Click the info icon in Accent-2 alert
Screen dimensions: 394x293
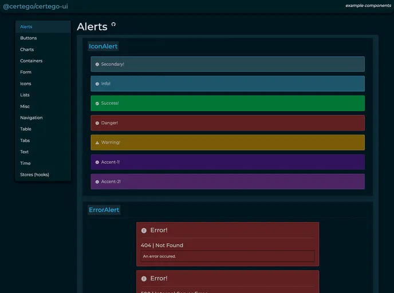tap(97, 182)
